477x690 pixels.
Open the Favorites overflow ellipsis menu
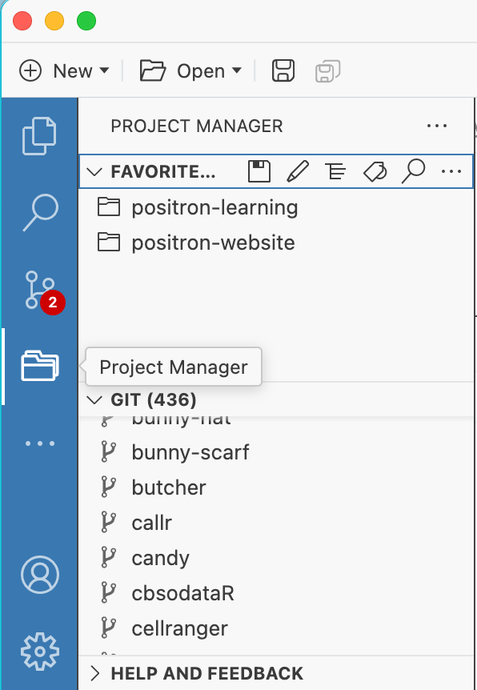(451, 170)
